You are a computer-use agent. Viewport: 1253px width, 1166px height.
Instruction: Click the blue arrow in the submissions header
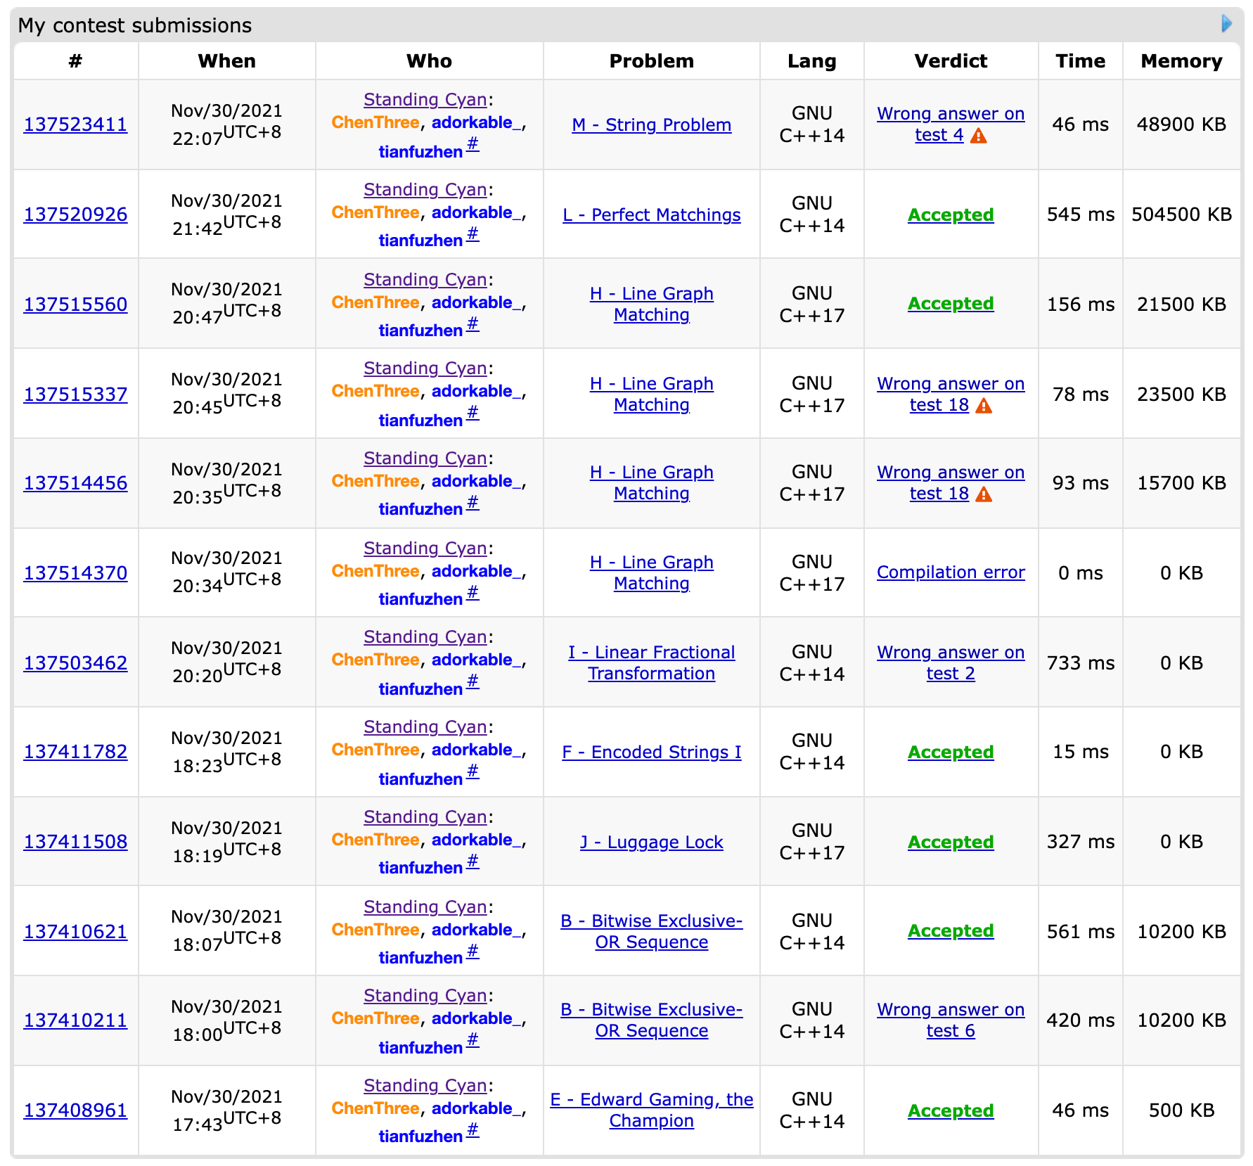[x=1227, y=23]
